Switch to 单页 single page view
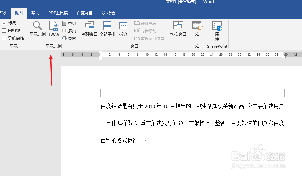The image size is (302, 176). pos(69,23)
